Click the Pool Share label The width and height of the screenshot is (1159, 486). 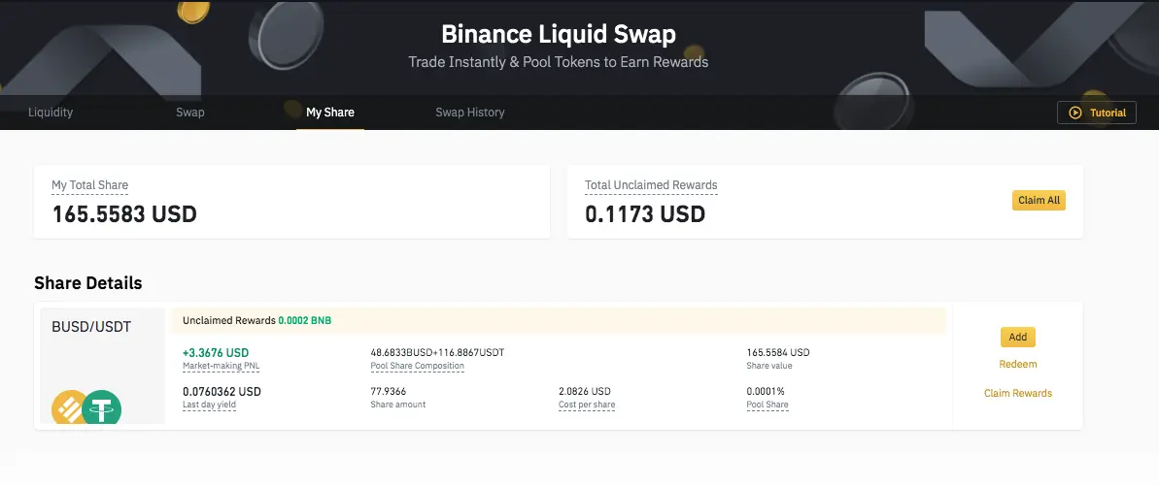pos(767,405)
